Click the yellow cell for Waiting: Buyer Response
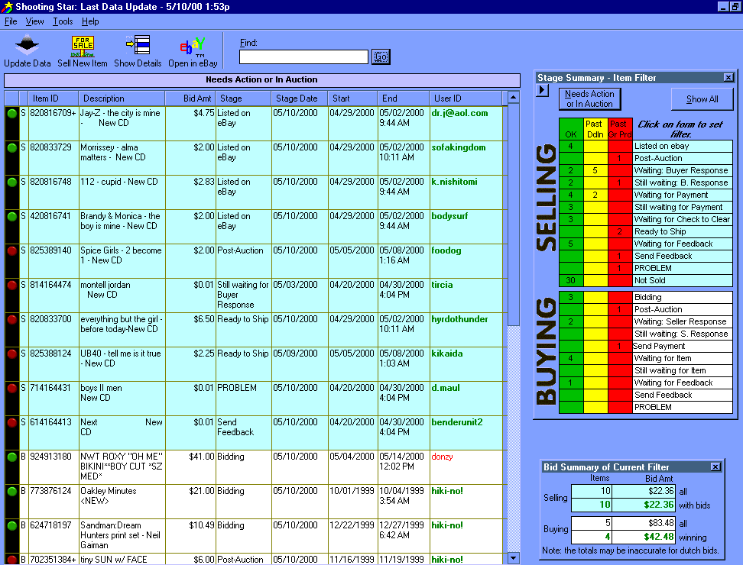 tap(595, 171)
